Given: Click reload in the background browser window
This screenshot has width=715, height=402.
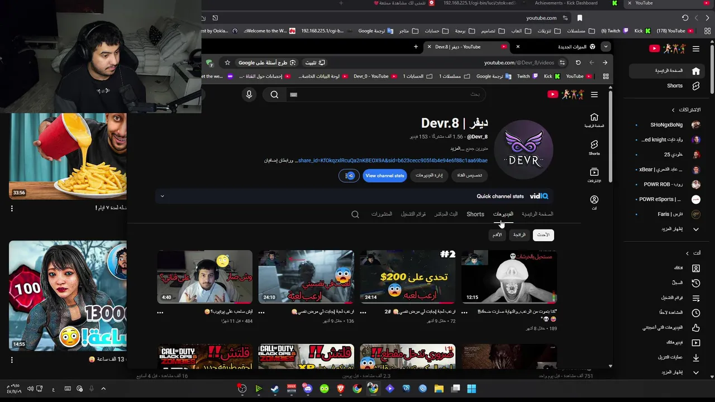Looking at the screenshot, I should pos(685,18).
